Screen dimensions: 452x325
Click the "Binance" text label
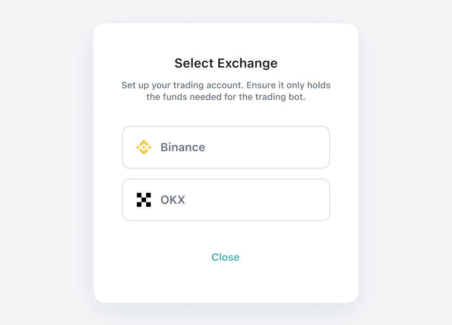pyautogui.click(x=183, y=147)
